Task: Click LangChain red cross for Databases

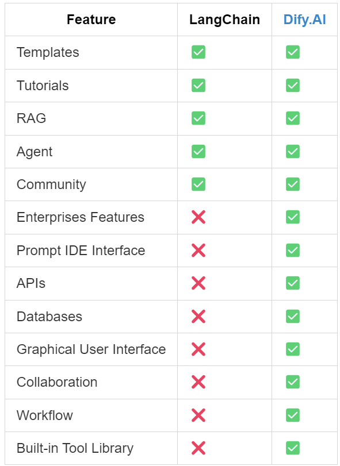Action: [x=198, y=316]
